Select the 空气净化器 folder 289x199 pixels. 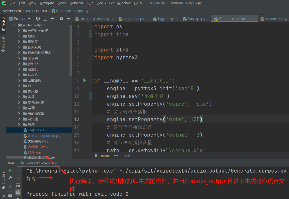[39, 102]
